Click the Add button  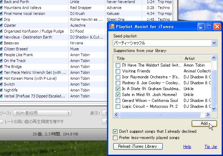204,123
